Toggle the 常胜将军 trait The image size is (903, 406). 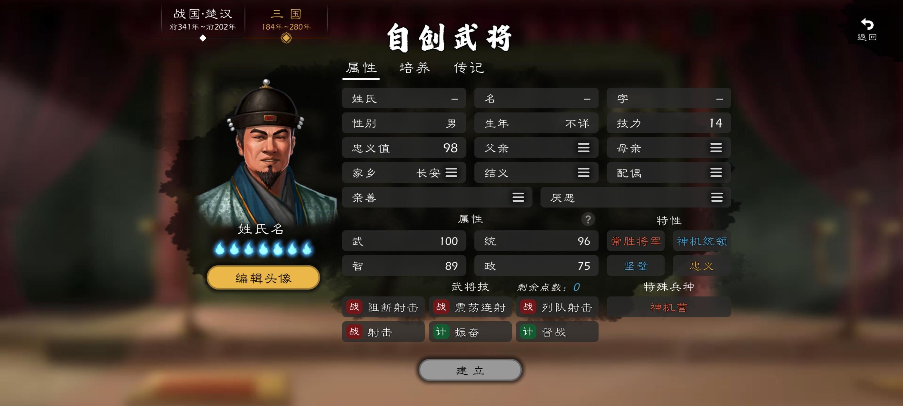tap(636, 241)
